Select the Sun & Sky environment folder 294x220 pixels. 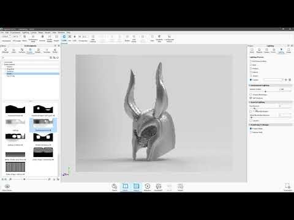pyautogui.click(x=10, y=76)
